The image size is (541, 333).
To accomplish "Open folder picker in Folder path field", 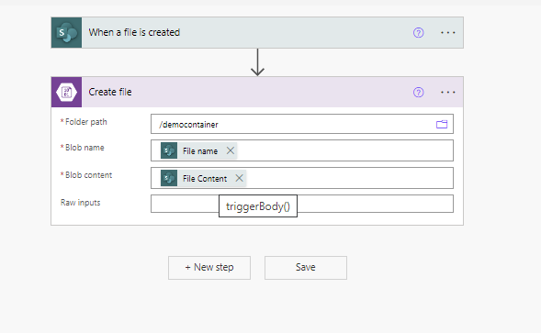I will (x=442, y=124).
